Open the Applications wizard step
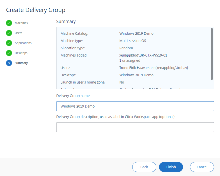220x176 pixels. (23, 43)
